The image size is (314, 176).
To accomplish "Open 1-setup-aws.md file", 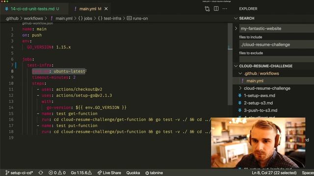I will click(260, 96).
